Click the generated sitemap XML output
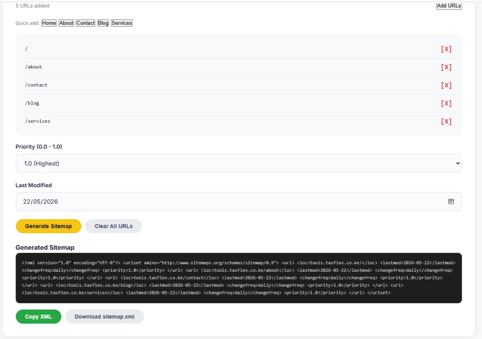This screenshot has width=482, height=339. [x=239, y=278]
